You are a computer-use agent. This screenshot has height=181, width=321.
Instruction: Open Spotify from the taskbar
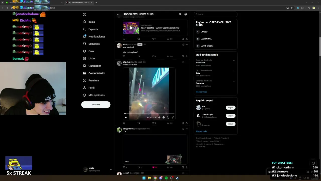click(166, 178)
